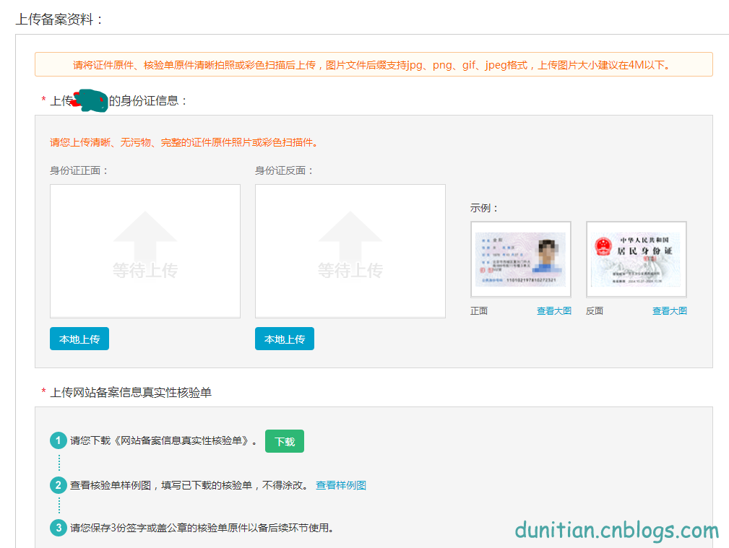Click the step 1 circle icon
Viewport: 729px width, 548px height.
[x=58, y=440]
